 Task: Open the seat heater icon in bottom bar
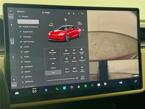click(46, 90)
